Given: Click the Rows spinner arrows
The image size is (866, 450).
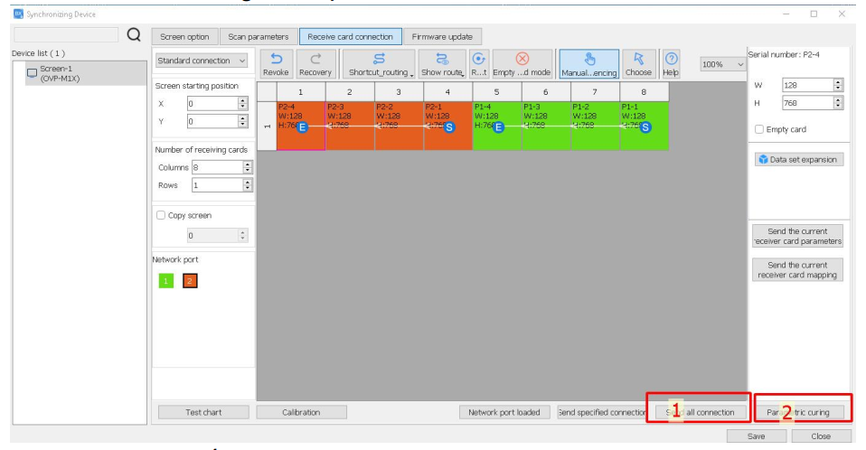Looking at the screenshot, I should point(248,185).
